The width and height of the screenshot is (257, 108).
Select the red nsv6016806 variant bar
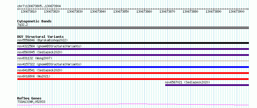(133, 79)
